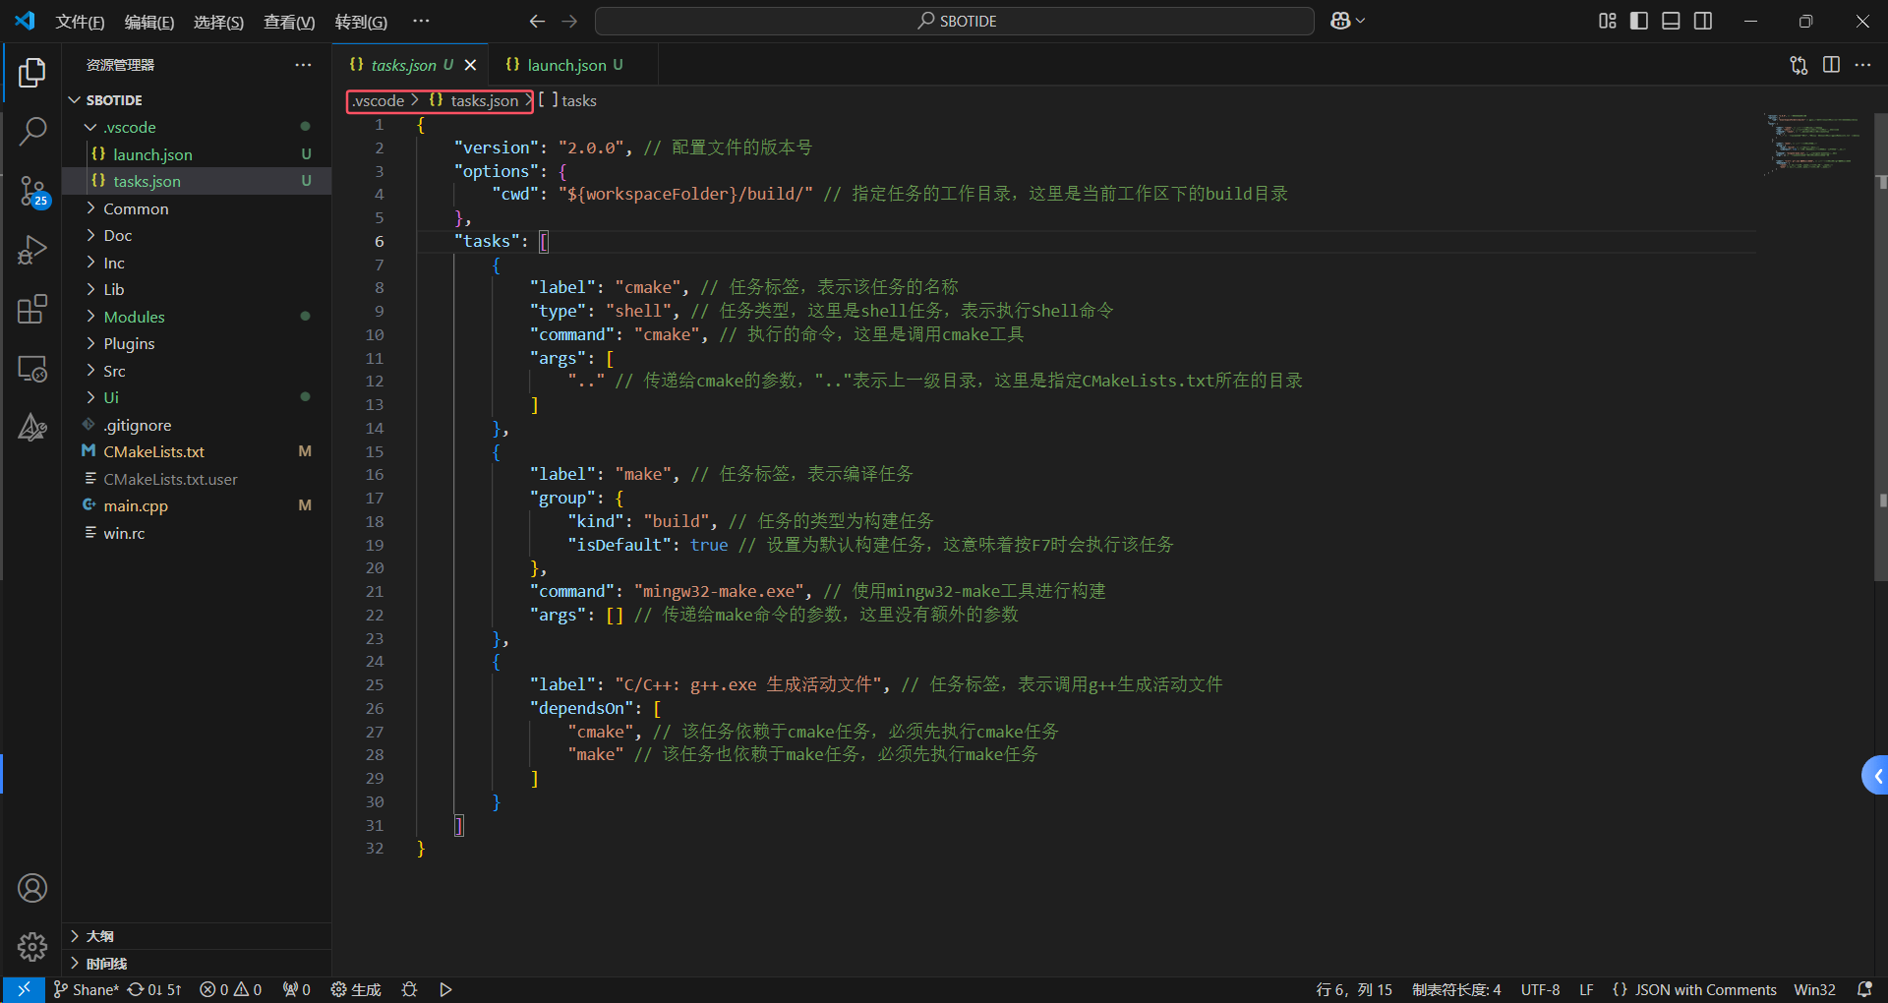The width and height of the screenshot is (1888, 1003).
Task: Open the 文件(F) menu
Action: pyautogui.click(x=80, y=22)
